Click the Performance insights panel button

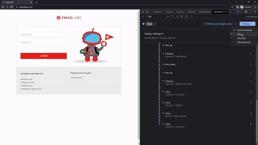[218, 24]
